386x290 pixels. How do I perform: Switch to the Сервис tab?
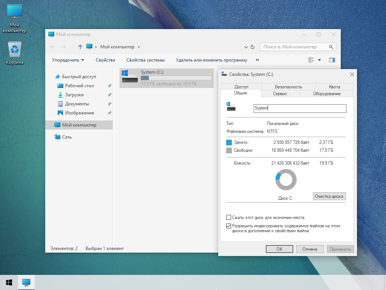(x=280, y=93)
